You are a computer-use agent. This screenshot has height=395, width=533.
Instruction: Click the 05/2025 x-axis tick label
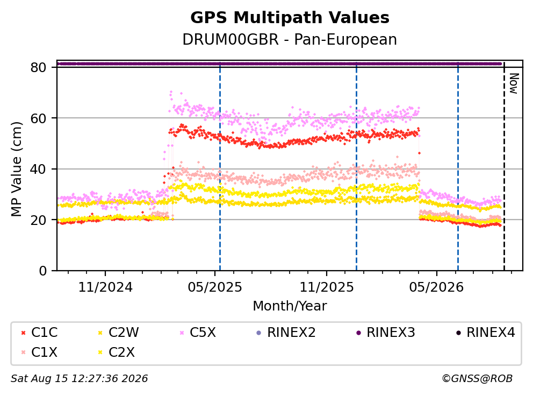[x=215, y=287]
